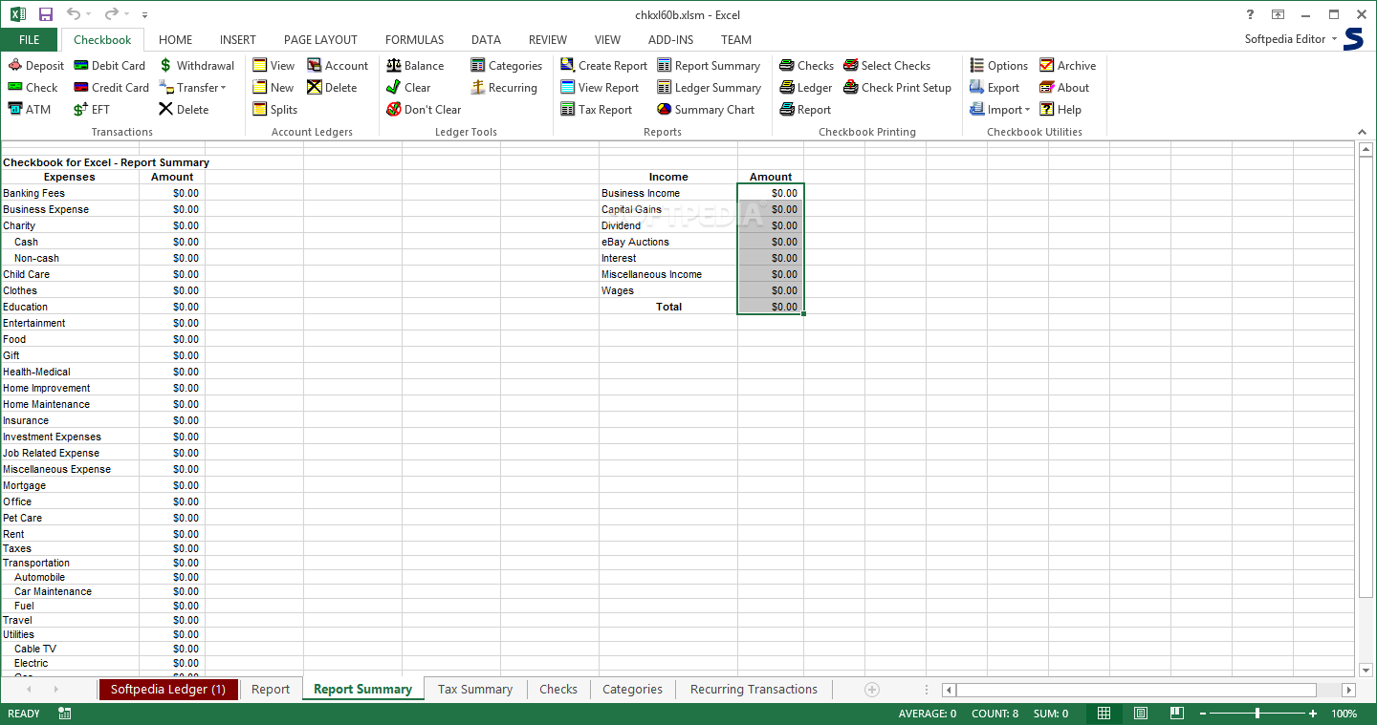Click Create Report

(x=603, y=66)
